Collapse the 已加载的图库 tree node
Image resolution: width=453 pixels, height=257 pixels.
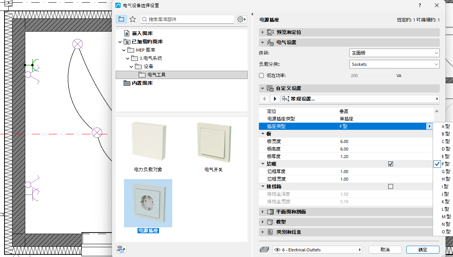coord(120,42)
